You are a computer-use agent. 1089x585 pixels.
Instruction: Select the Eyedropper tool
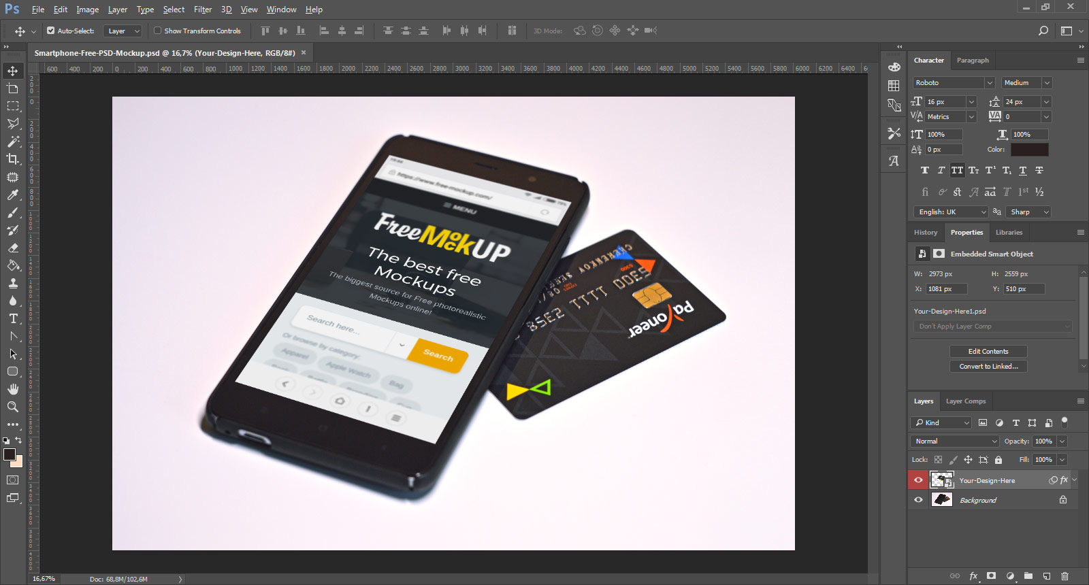pyautogui.click(x=13, y=195)
